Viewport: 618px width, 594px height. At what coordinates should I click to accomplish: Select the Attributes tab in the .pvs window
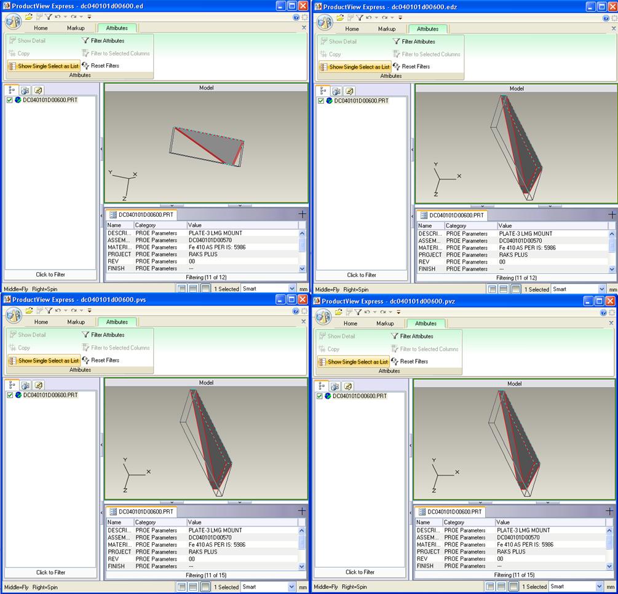pos(117,322)
